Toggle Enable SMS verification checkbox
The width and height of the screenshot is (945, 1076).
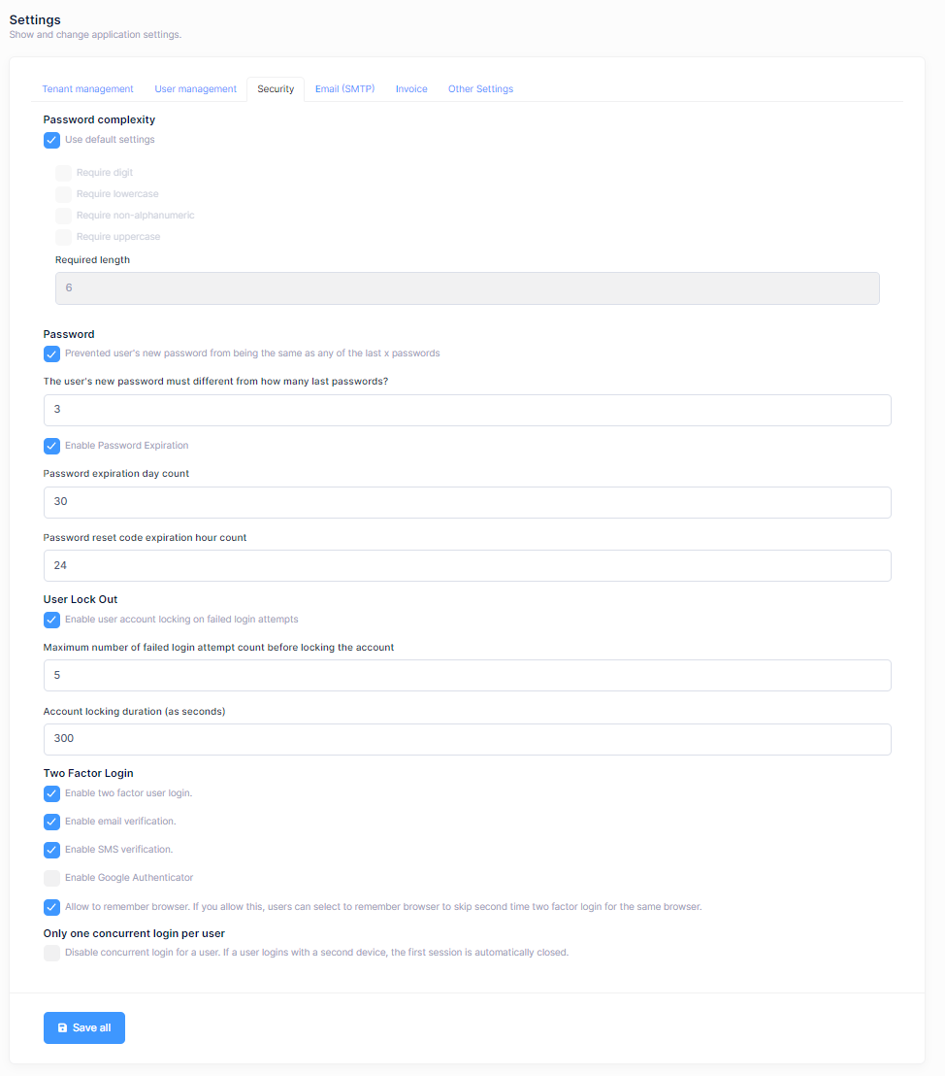[51, 851]
